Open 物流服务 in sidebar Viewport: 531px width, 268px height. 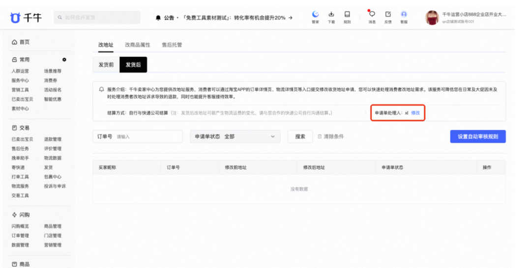20,186
